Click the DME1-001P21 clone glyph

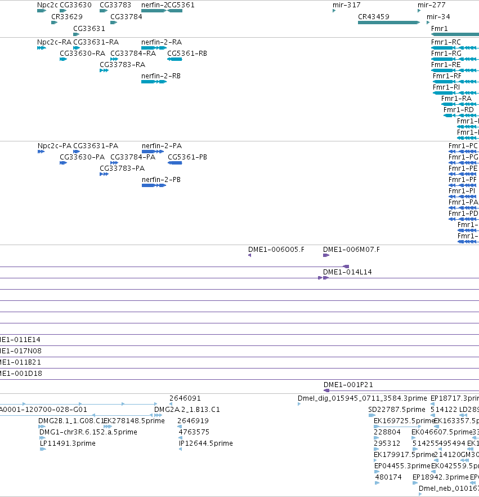coord(401,390)
